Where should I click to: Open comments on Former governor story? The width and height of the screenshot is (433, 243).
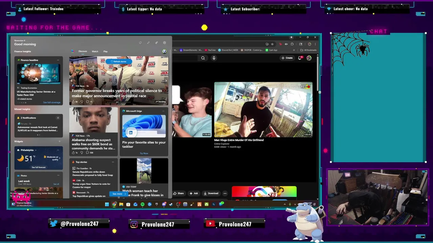point(89,102)
